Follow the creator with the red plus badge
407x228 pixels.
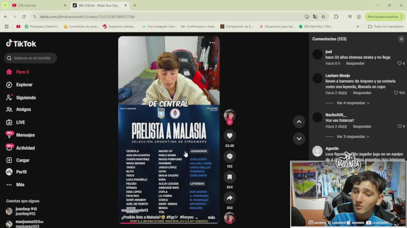(x=230, y=122)
